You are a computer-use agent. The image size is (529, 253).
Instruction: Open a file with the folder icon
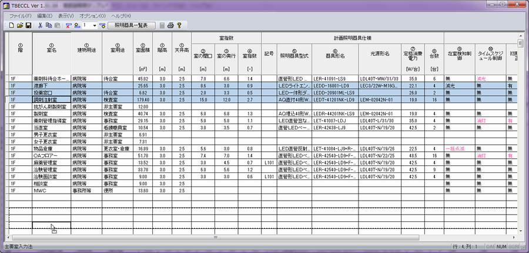[20, 26]
